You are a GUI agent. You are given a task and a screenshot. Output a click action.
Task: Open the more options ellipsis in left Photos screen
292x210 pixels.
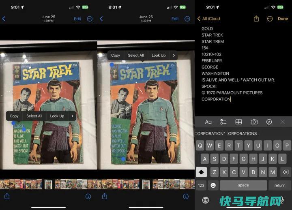[x=90, y=19]
